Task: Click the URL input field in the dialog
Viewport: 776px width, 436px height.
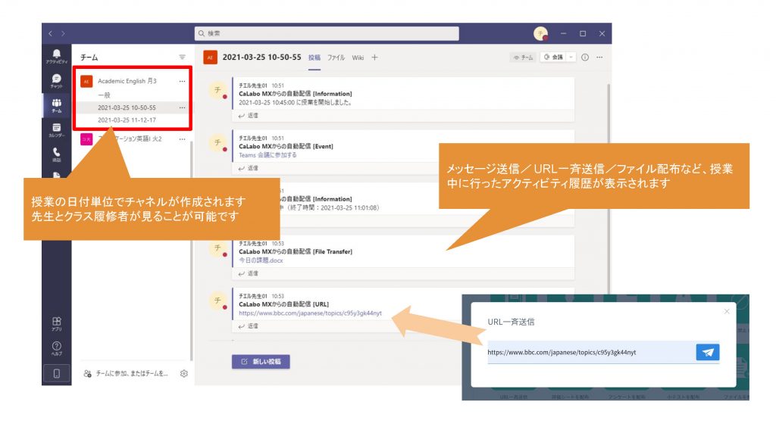Action: pos(590,353)
